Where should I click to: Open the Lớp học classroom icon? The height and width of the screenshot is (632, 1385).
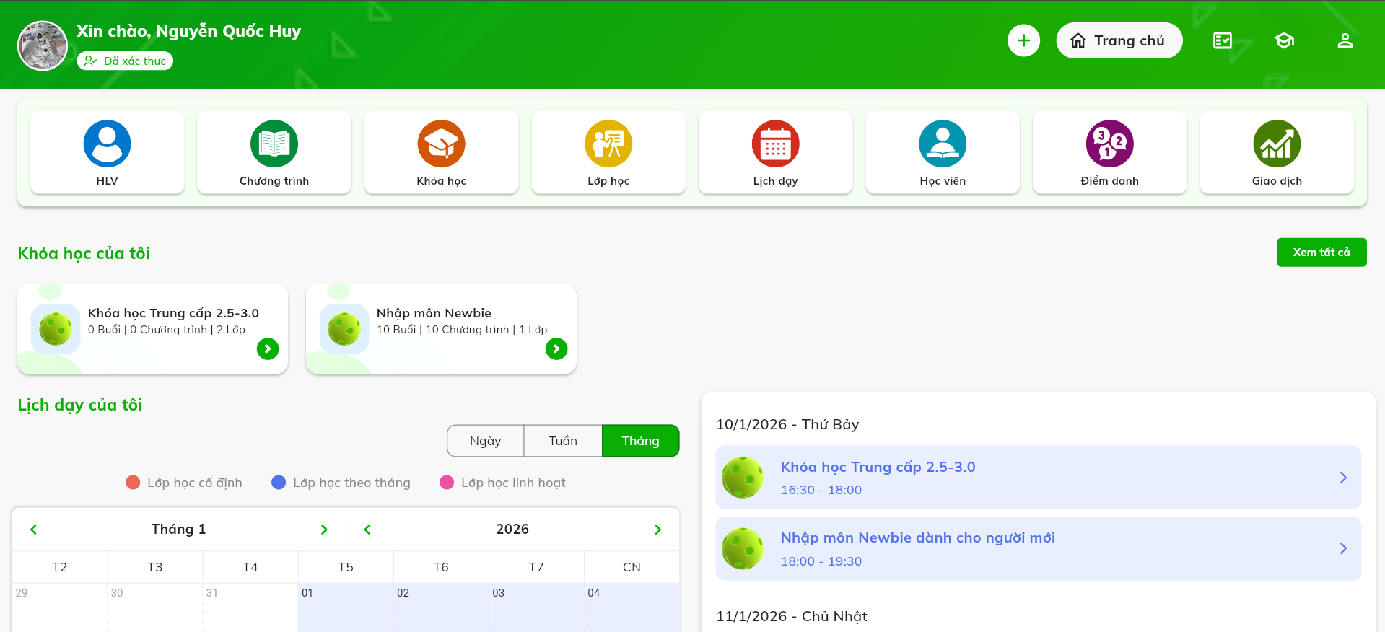click(x=608, y=144)
